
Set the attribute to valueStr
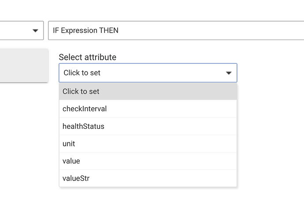click(x=75, y=178)
